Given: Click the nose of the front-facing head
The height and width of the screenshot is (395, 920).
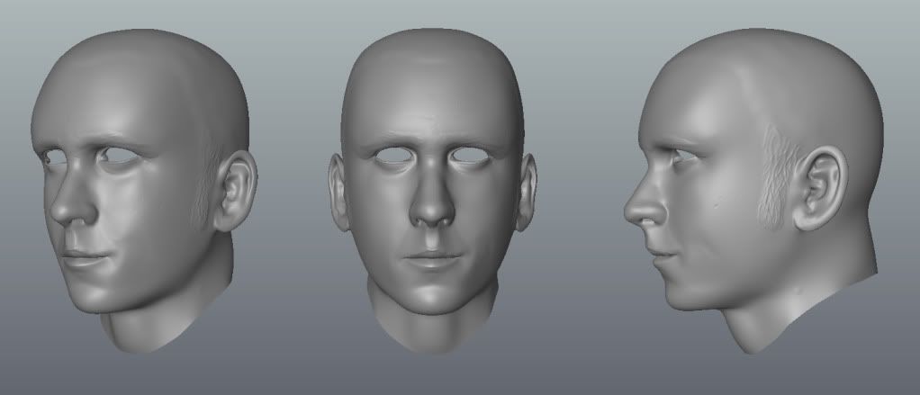Looking at the screenshot, I should point(432,207).
